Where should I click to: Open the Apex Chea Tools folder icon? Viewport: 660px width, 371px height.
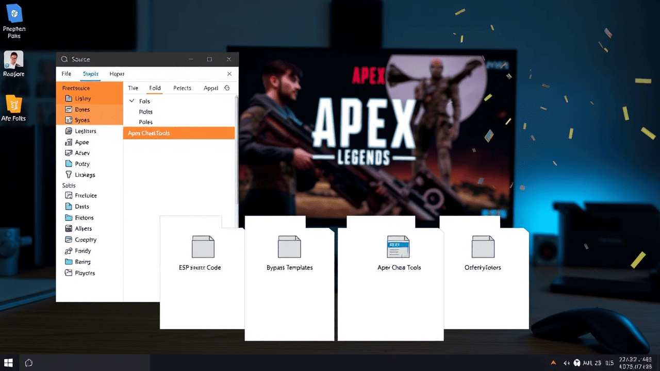pos(398,247)
